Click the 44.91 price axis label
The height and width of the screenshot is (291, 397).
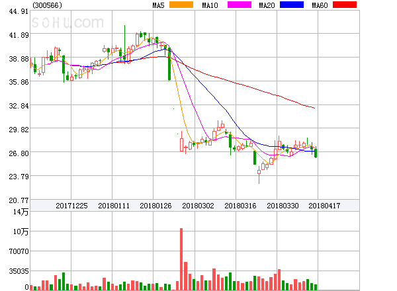pos(19,11)
